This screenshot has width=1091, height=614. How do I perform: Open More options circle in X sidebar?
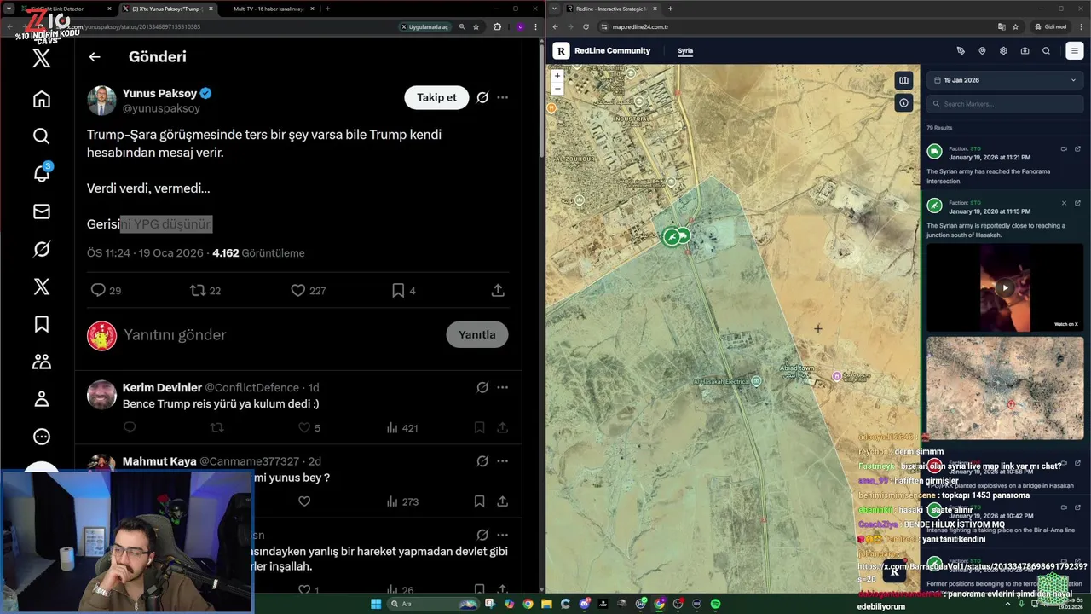[x=41, y=437]
